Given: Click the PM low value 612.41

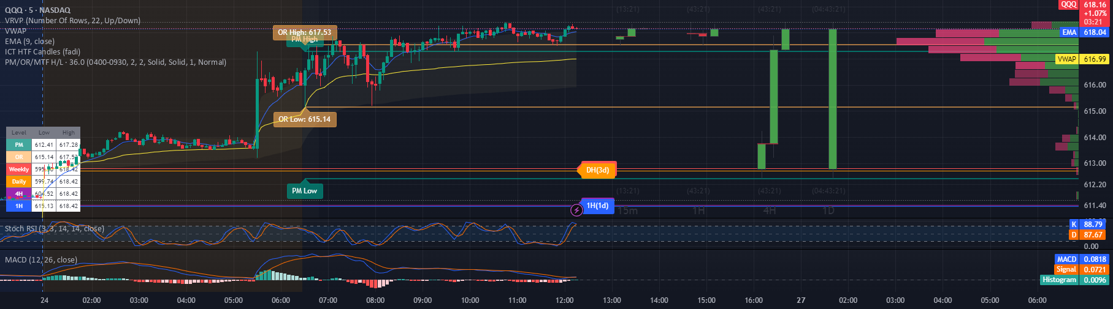Looking at the screenshot, I should tap(44, 145).
